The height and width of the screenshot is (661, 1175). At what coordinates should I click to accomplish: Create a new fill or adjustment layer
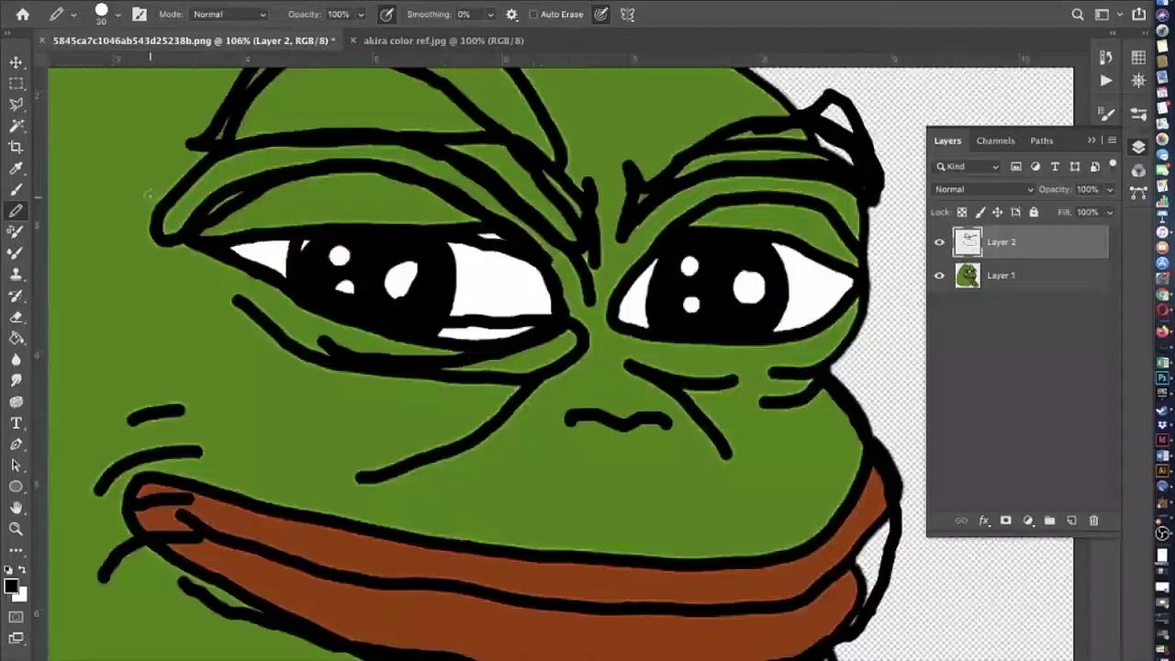tap(1027, 521)
